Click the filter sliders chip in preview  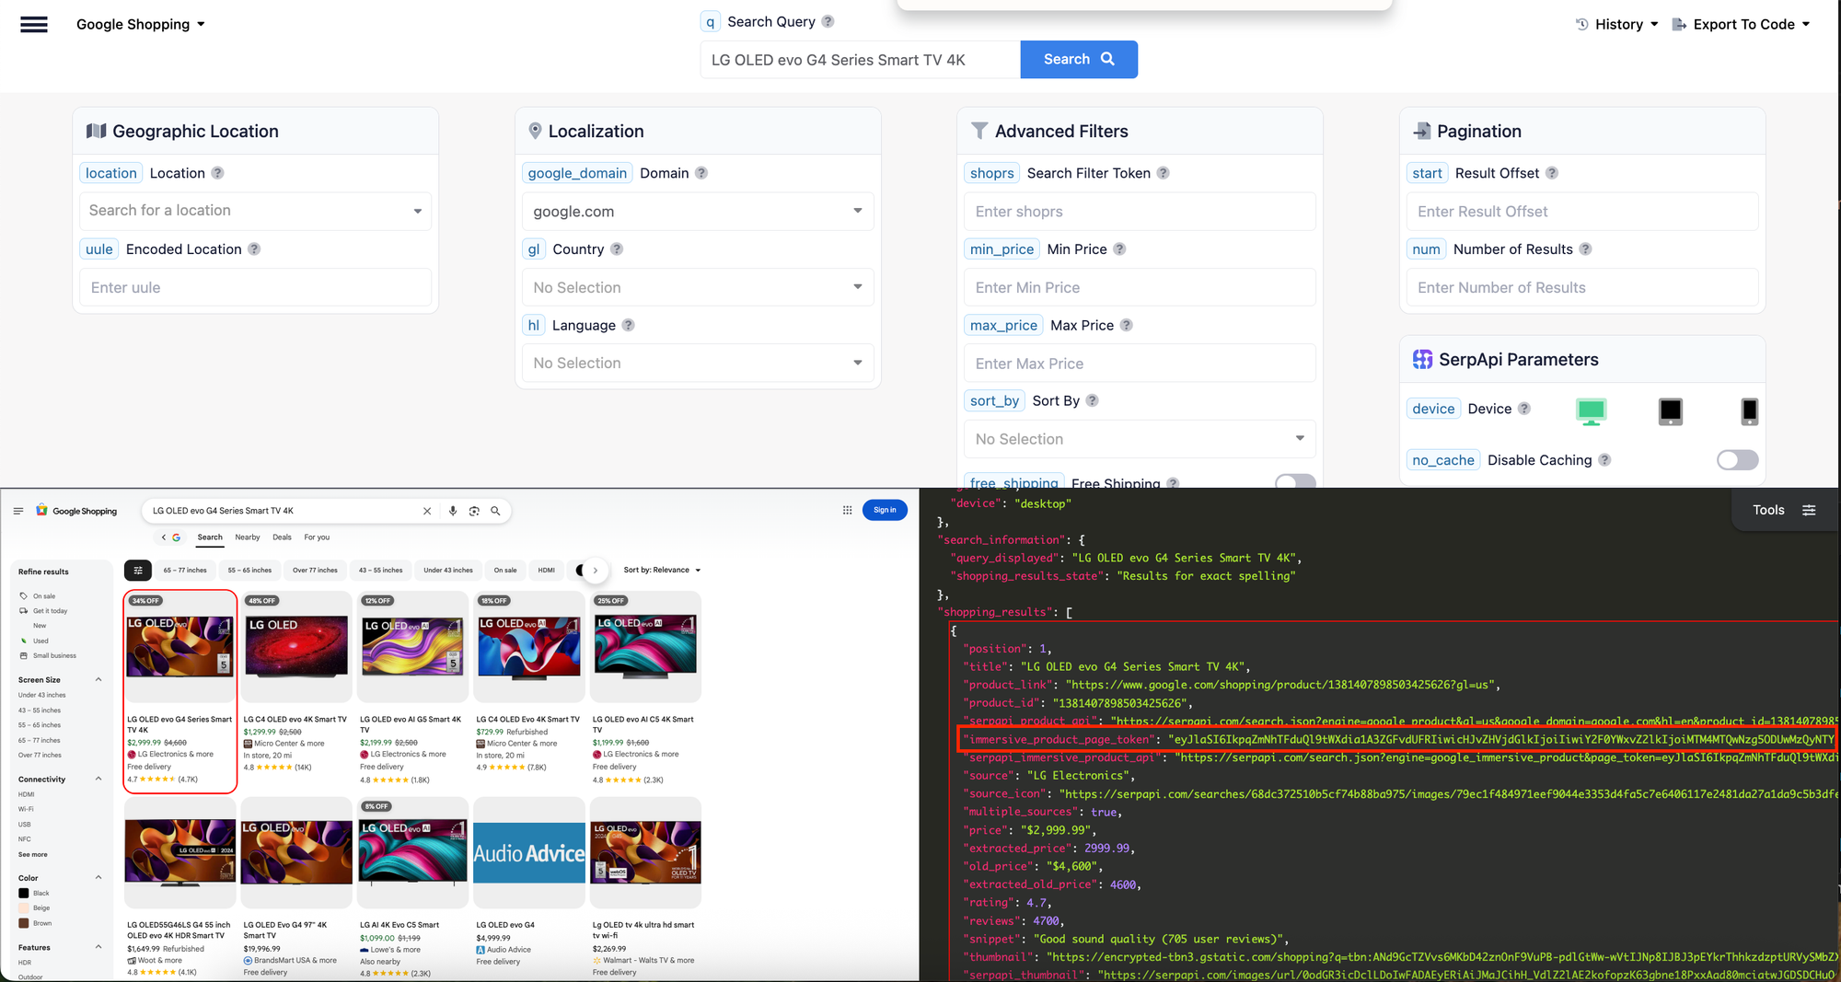(138, 571)
